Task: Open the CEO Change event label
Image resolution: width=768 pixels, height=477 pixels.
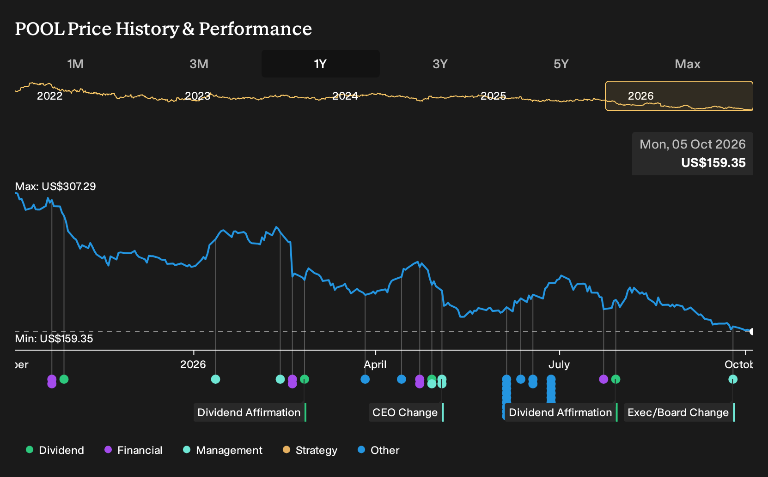Action: (x=406, y=412)
